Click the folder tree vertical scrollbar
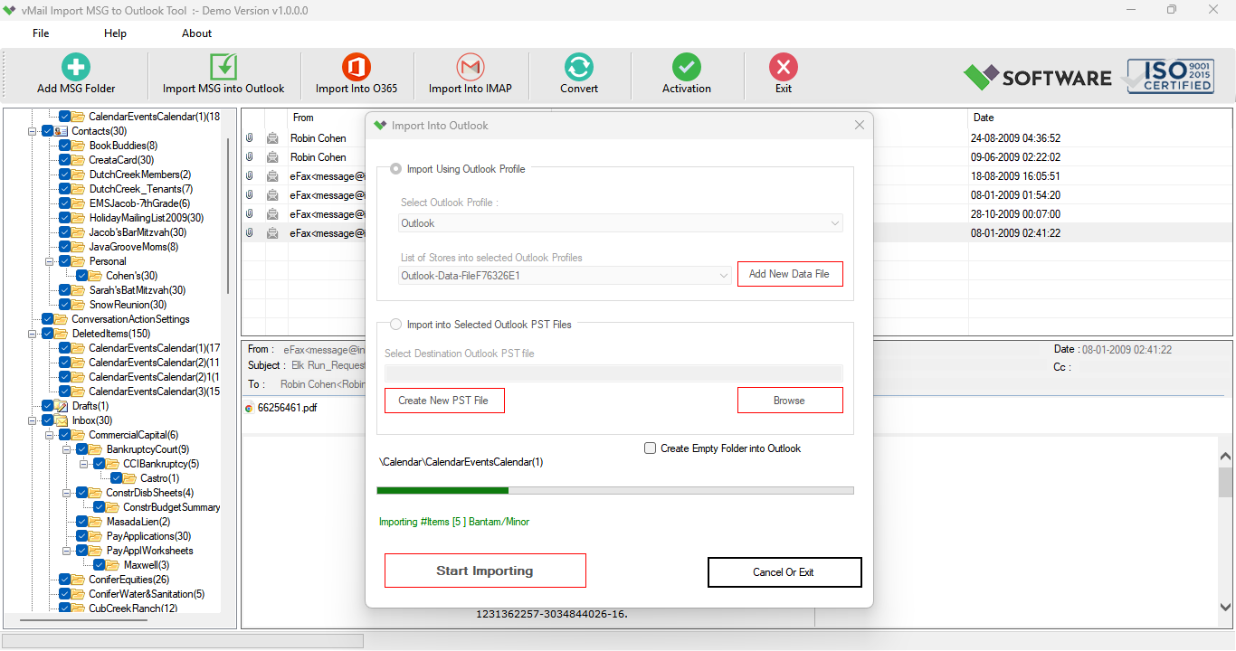The height and width of the screenshot is (651, 1236). [228, 216]
